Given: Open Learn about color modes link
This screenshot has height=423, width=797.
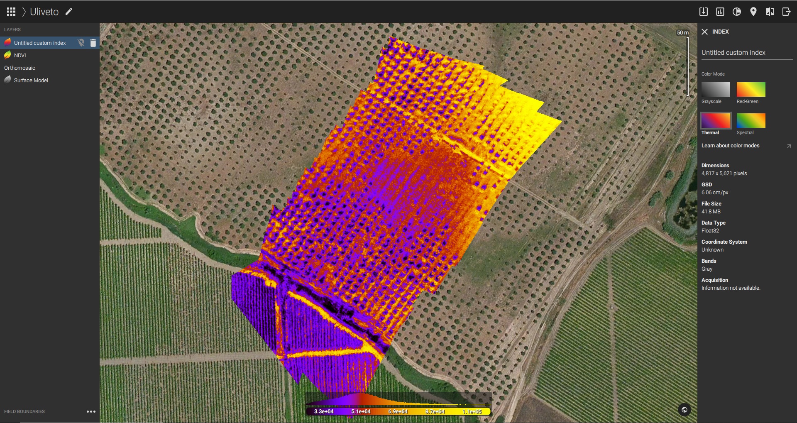Looking at the screenshot, I should pyautogui.click(x=730, y=146).
